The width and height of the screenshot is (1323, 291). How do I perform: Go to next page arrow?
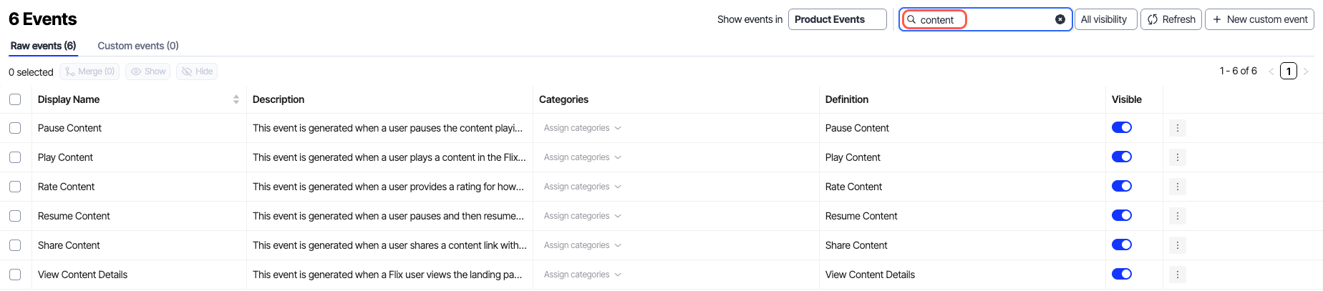pyautogui.click(x=1306, y=71)
